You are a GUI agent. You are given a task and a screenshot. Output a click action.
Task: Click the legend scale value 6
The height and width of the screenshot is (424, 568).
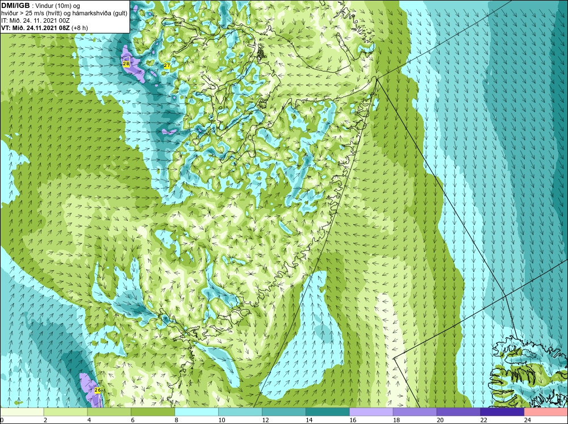click(132, 420)
